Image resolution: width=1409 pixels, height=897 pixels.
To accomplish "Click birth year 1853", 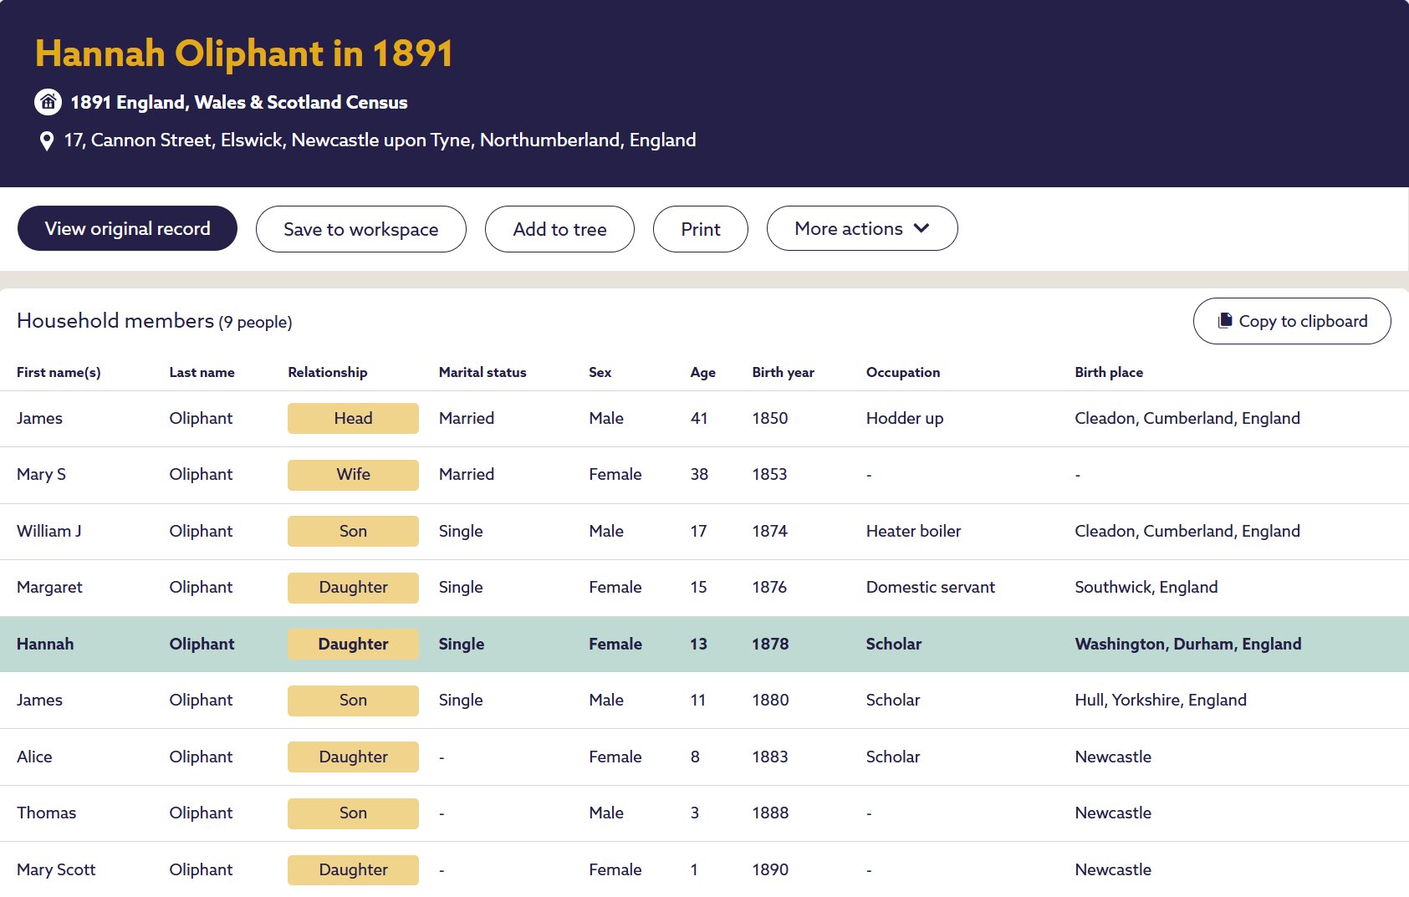I will pyautogui.click(x=769, y=474).
